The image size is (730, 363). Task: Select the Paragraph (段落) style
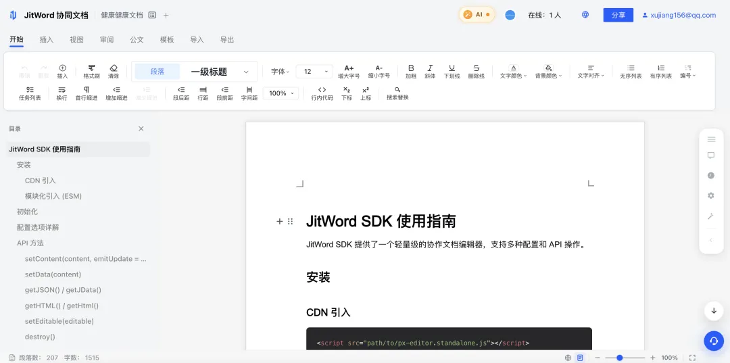click(157, 72)
